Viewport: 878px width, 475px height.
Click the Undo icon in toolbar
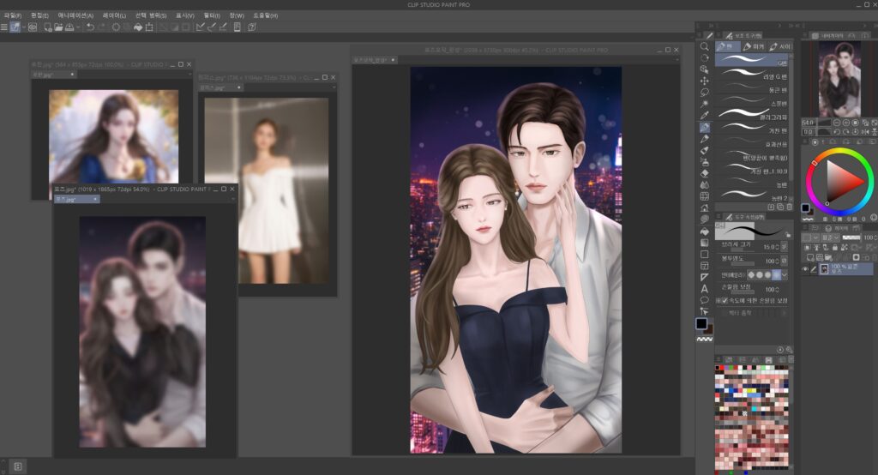[x=90, y=27]
